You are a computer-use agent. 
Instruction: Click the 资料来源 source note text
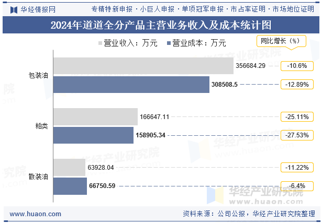pyautogui.click(x=249, y=214)
